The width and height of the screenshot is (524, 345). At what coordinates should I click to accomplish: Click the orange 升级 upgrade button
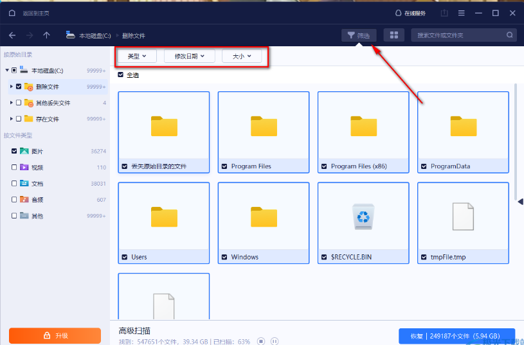tap(55, 335)
